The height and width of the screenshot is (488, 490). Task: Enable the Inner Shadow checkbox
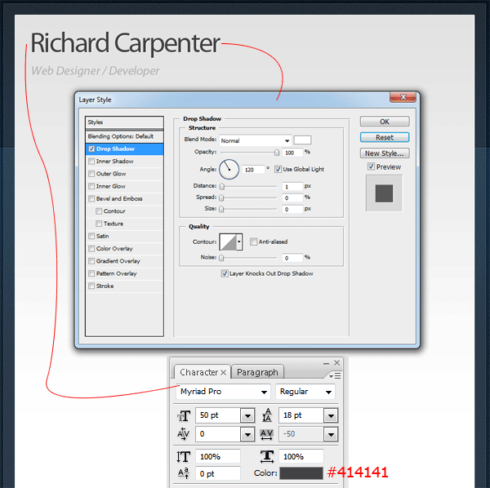91,161
